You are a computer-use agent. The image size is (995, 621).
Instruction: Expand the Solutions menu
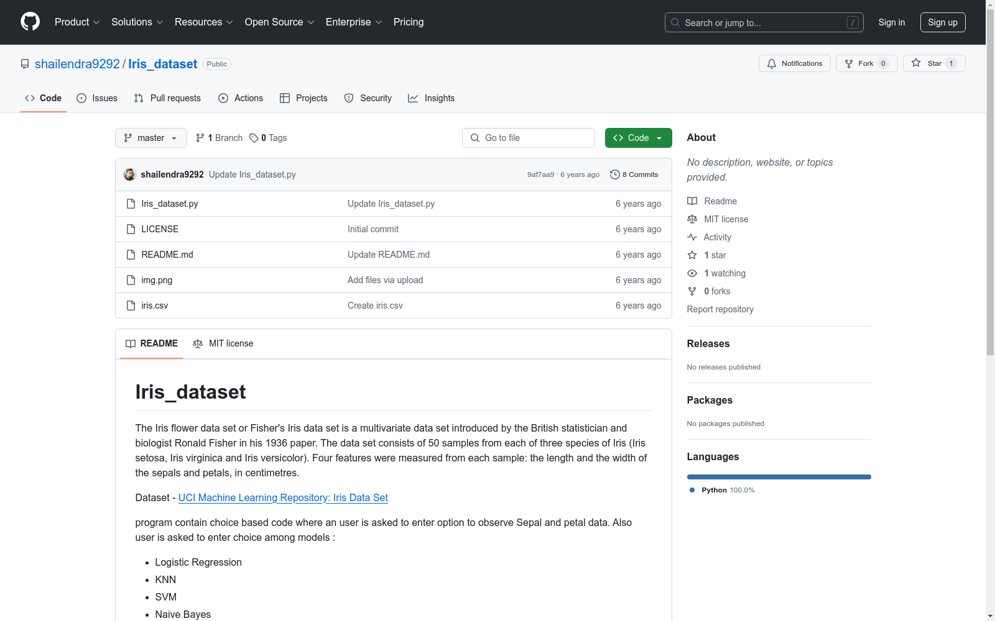pos(137,22)
